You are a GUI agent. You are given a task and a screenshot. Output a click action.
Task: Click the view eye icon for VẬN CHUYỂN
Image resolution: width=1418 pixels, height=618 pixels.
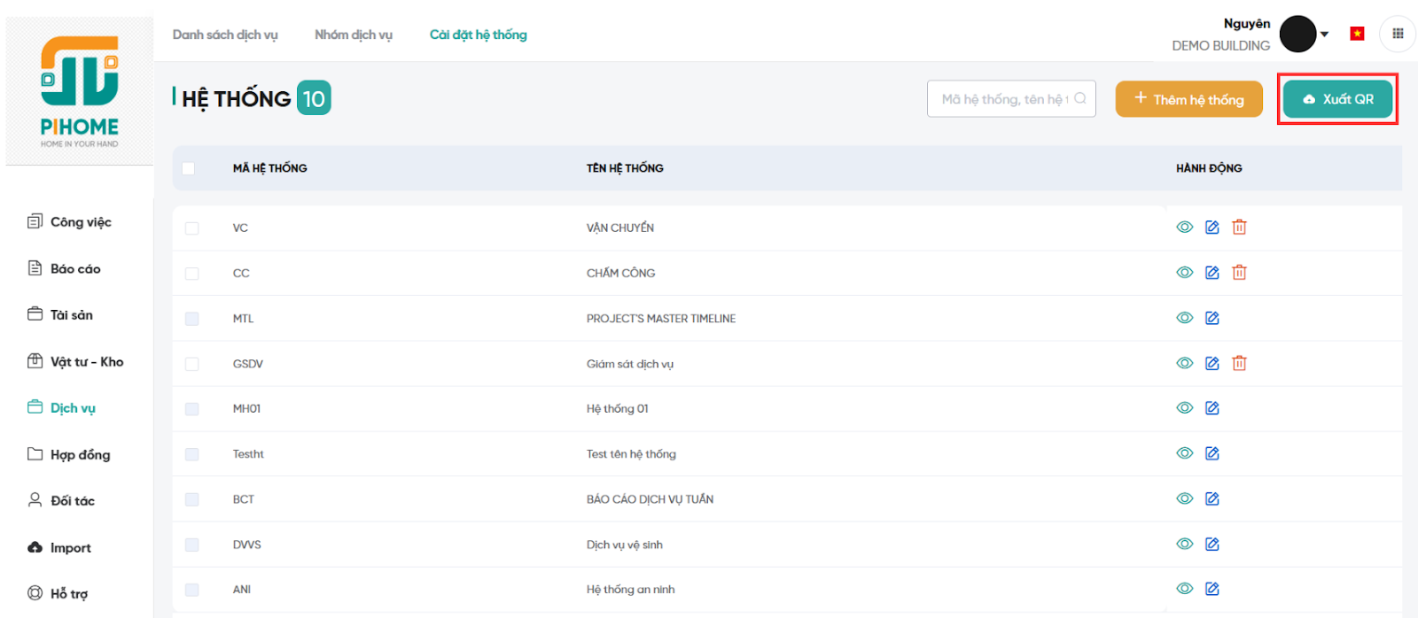(x=1184, y=228)
